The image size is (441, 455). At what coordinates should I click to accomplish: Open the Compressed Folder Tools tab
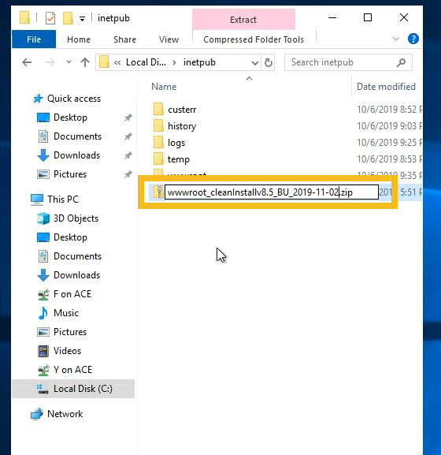[254, 39]
